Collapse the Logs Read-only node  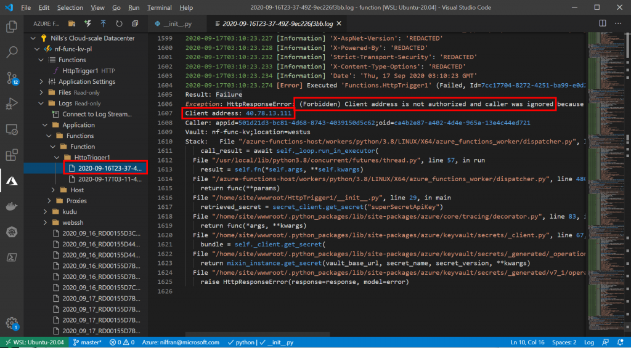pos(41,103)
